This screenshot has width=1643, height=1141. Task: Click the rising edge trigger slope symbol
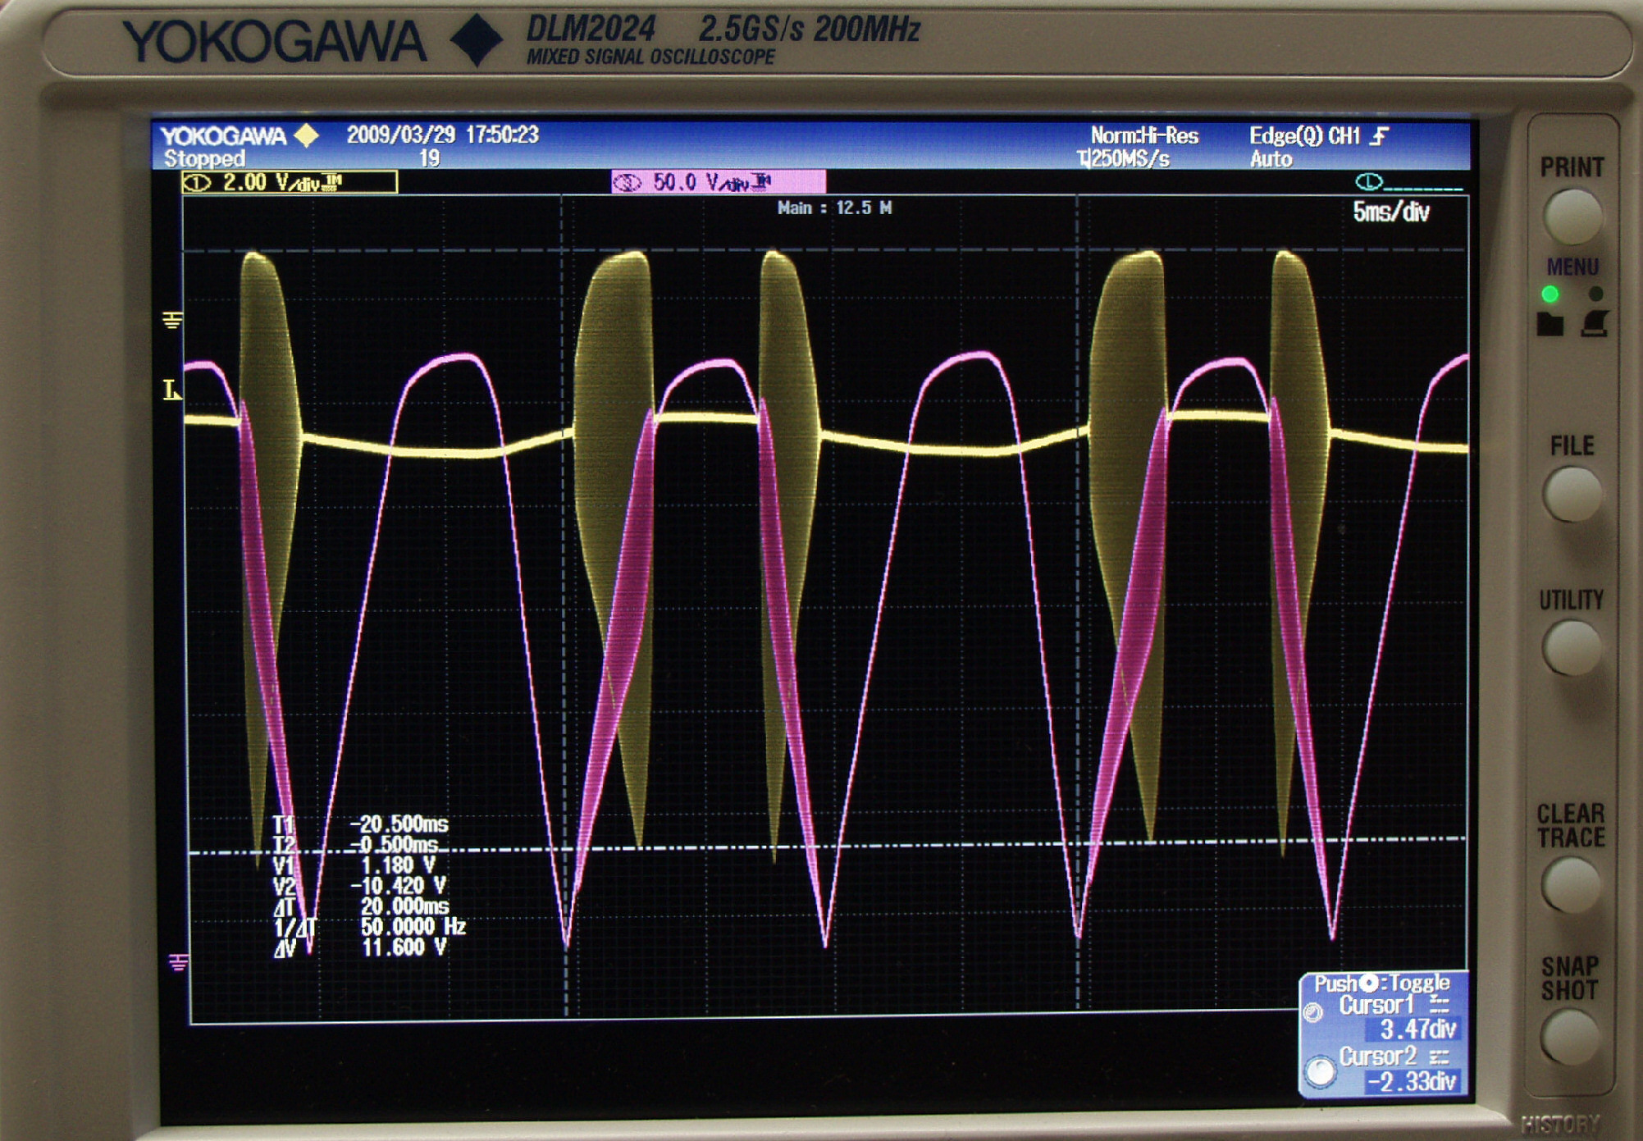click(x=1380, y=135)
